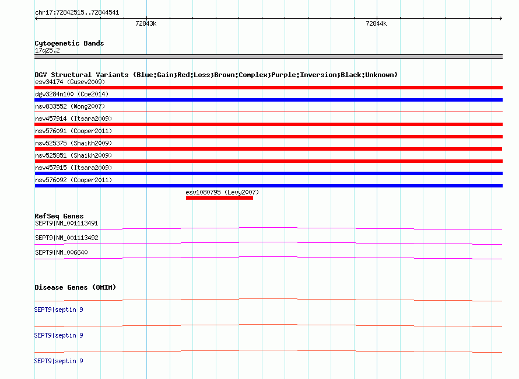Select the nsv525375 (Shaikh2009) label
The image size is (519, 379).
pos(73,143)
